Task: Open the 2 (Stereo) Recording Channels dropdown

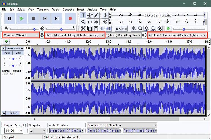Action: [x=124, y=35]
